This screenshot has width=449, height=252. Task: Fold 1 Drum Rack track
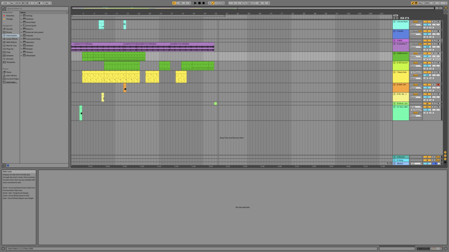(394, 22)
